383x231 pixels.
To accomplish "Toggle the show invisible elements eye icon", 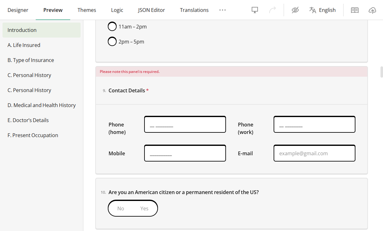I will pyautogui.click(x=295, y=10).
